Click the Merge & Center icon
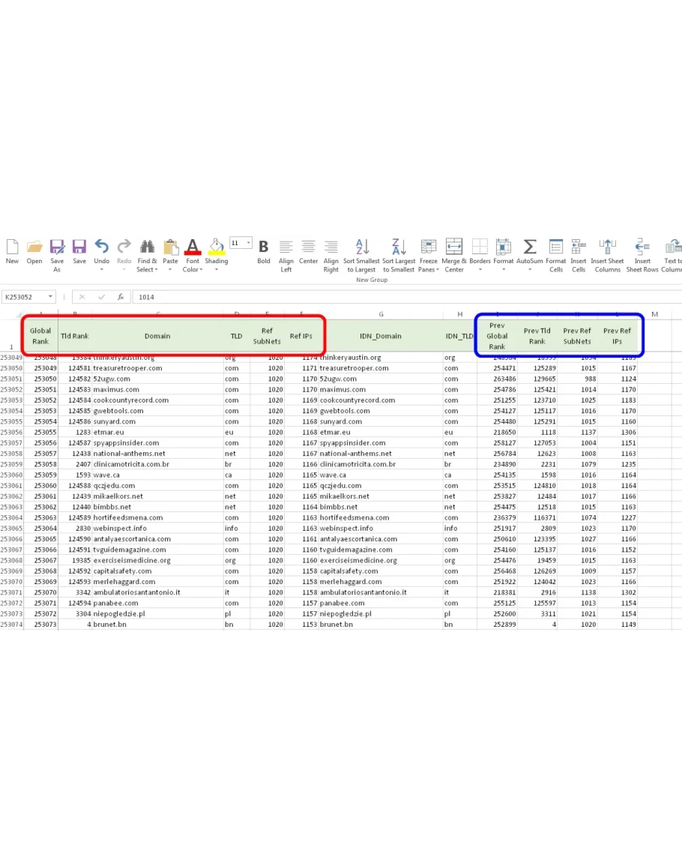The image size is (682, 866). (x=454, y=247)
